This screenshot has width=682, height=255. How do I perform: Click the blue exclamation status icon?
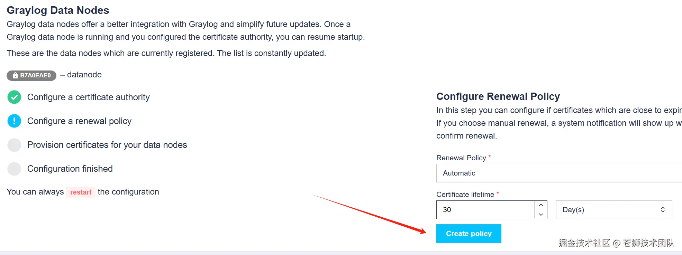coord(14,121)
